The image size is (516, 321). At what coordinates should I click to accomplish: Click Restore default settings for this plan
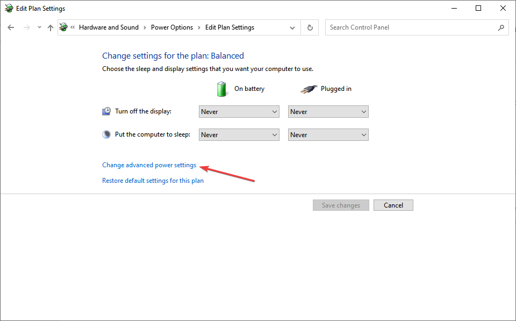point(153,181)
